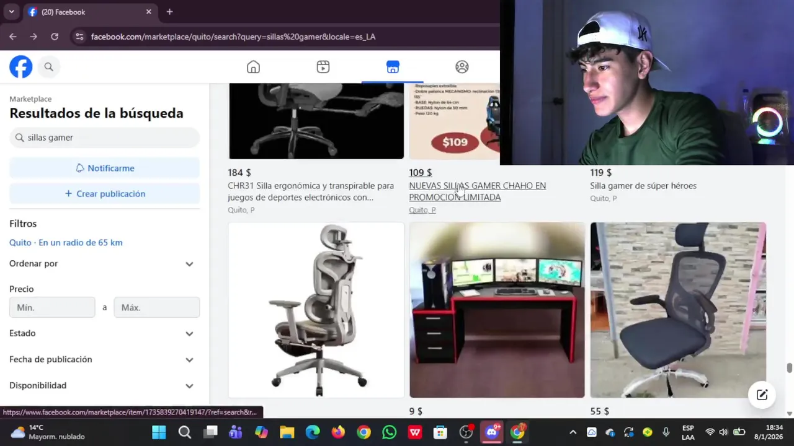Open WPS Office from the taskbar

coord(415,432)
